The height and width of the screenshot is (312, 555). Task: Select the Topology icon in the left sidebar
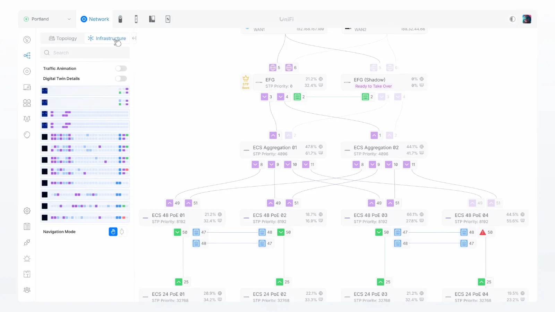[x=27, y=55]
